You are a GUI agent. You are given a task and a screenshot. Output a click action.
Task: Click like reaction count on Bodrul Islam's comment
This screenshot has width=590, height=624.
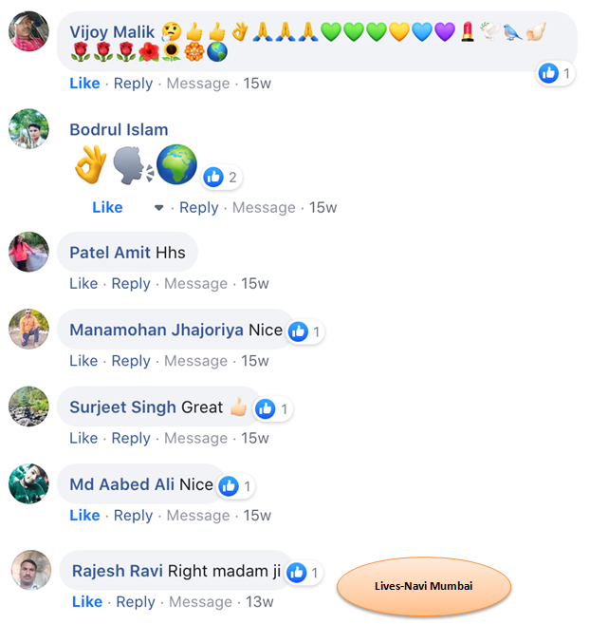(x=232, y=178)
